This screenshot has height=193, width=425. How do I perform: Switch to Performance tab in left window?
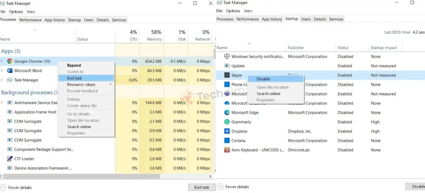click(30, 20)
